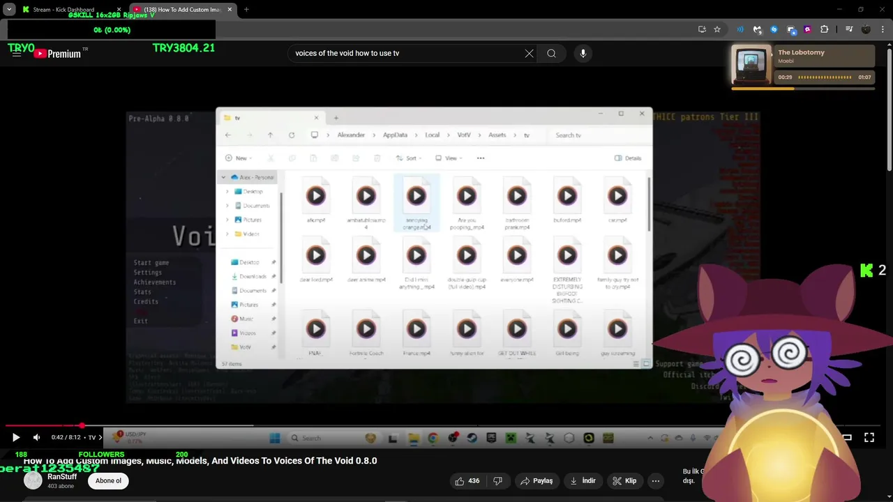Open the Chrome three-dot menu
This screenshot has height=502, width=893.
tap(882, 29)
